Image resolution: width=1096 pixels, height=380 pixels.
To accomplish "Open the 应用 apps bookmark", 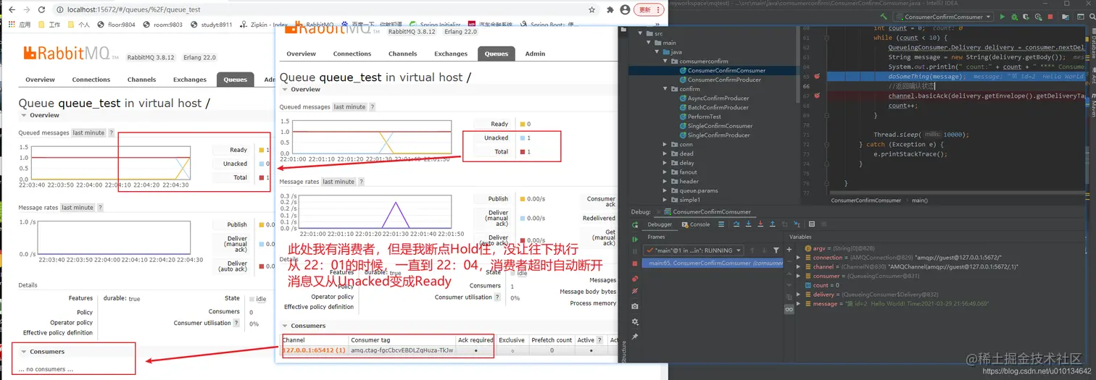I will pyautogui.click(x=18, y=25).
